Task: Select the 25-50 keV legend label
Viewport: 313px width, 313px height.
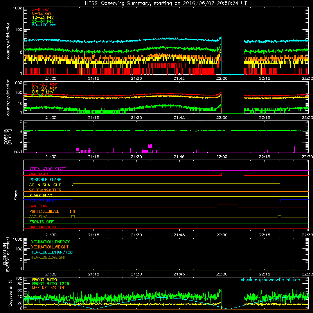Action: click(x=43, y=21)
